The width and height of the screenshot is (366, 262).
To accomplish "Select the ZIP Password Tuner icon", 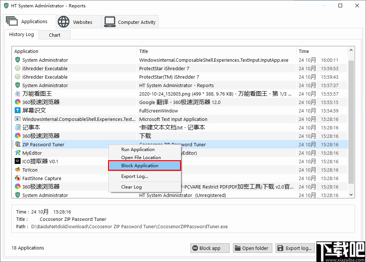I will 18,144.
